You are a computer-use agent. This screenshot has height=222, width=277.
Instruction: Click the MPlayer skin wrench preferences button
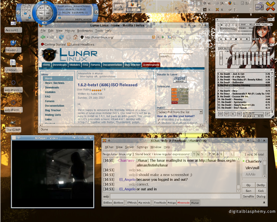pos(18,12)
